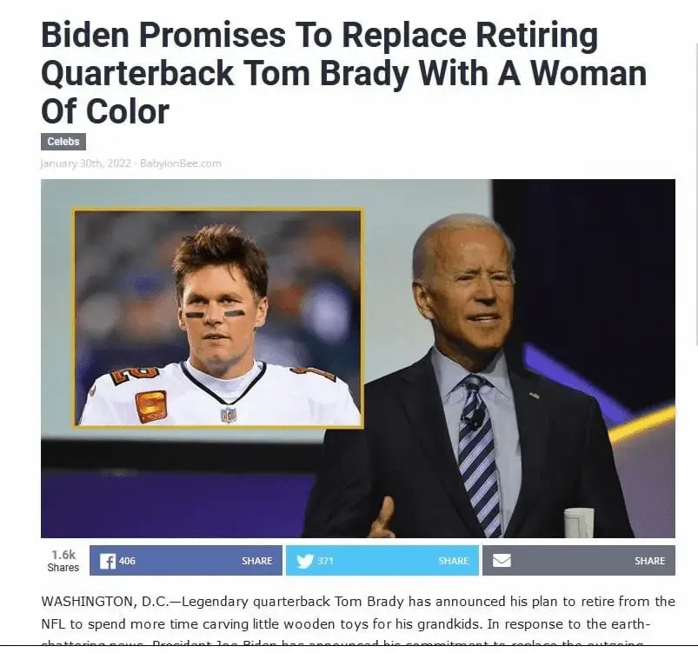Click the email envelope icon
Screen dimensions: 698x653
click(x=502, y=560)
